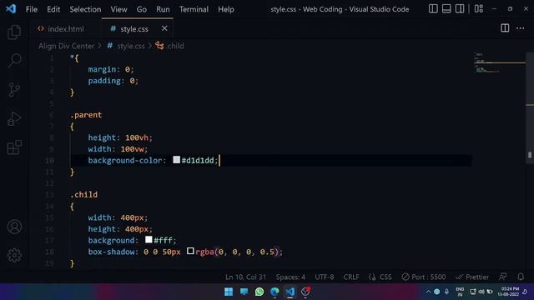Open the Customize Layout icon
534x300 pixels.
(x=478, y=8)
